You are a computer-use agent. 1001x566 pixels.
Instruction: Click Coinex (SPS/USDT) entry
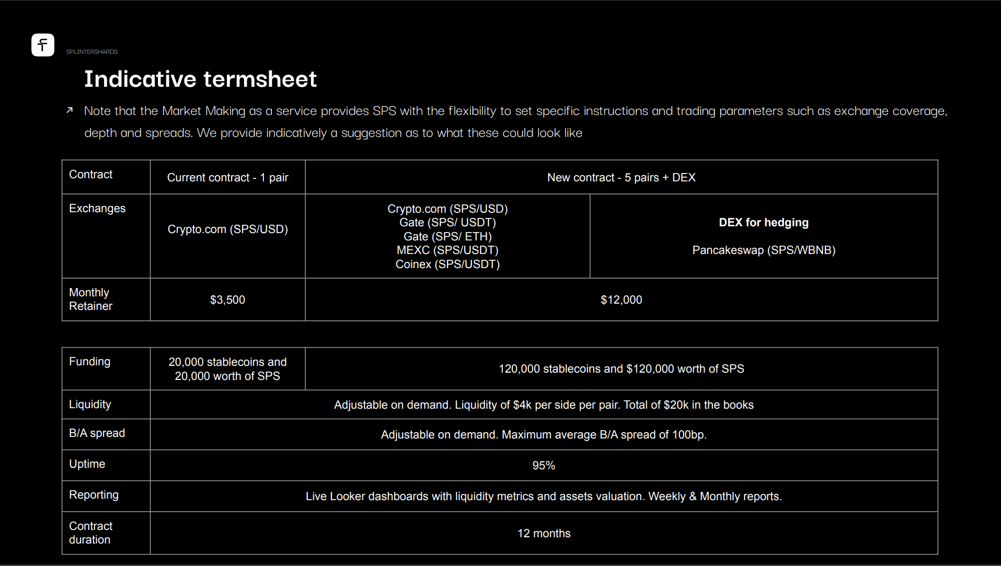[x=448, y=264]
